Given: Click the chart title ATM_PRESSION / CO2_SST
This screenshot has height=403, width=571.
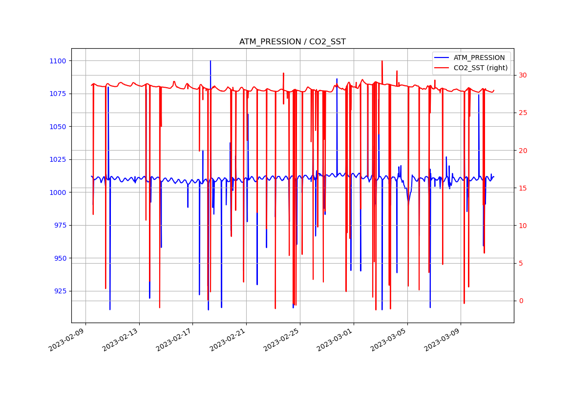Looking at the screenshot, I should [292, 42].
